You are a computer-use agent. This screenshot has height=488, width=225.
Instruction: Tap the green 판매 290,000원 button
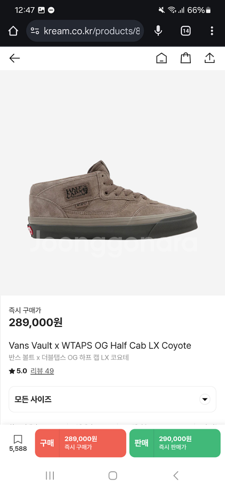pyautogui.click(x=175, y=443)
